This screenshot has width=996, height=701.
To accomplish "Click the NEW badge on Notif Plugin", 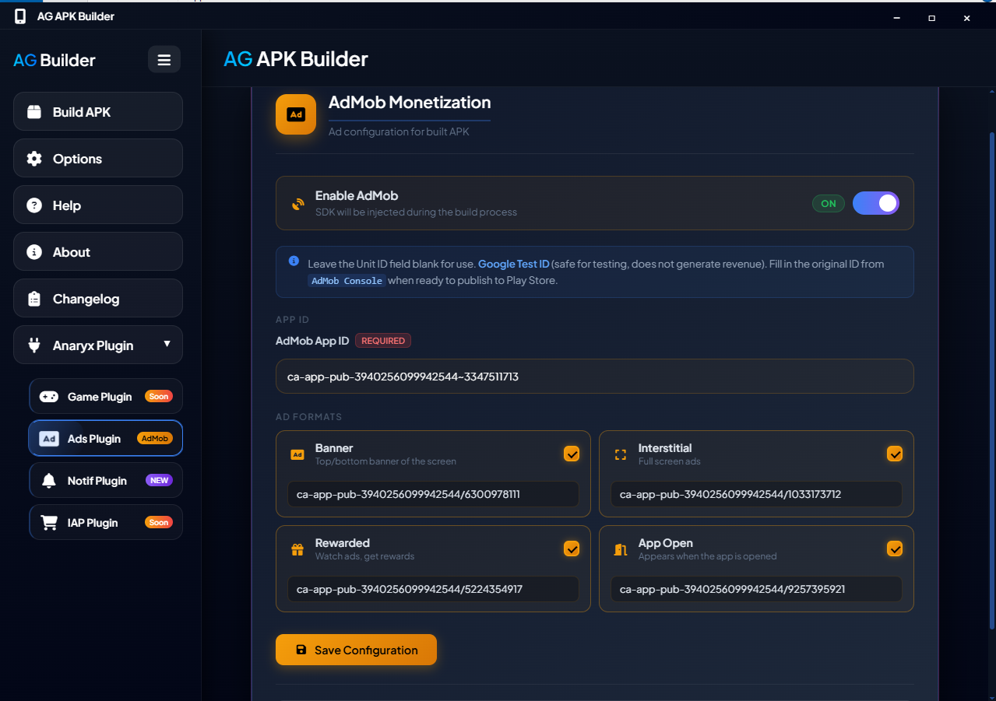I will [x=160, y=481].
